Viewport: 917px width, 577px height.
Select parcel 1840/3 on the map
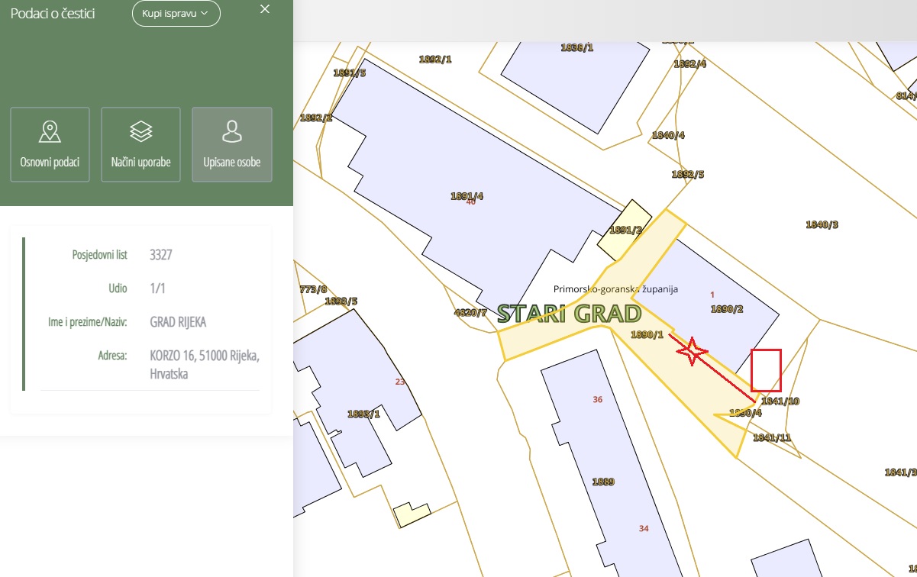(x=822, y=224)
